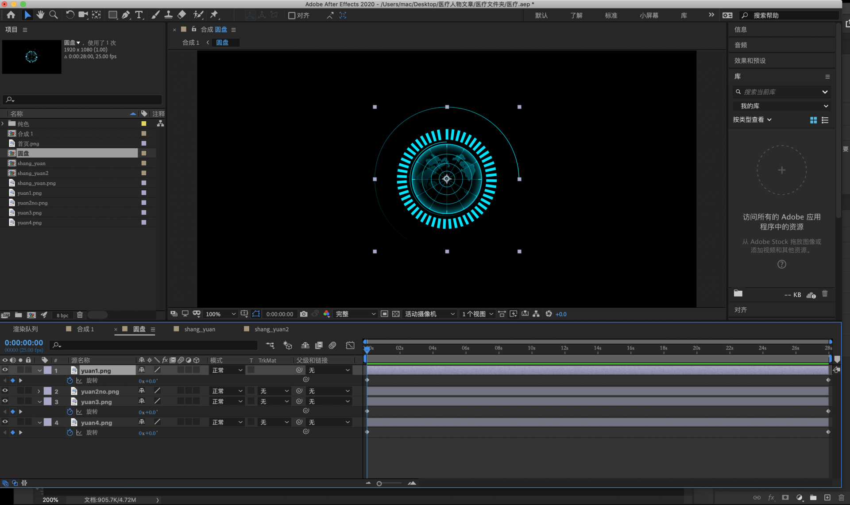Click the channel color management icon

tap(326, 314)
